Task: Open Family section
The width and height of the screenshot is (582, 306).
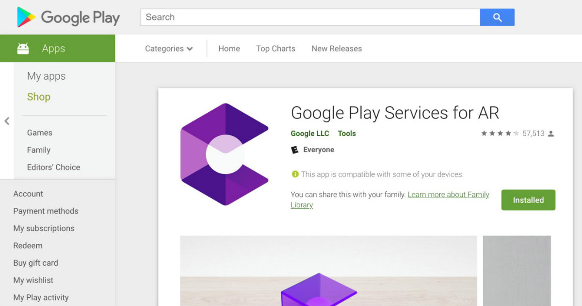Action: click(x=39, y=150)
